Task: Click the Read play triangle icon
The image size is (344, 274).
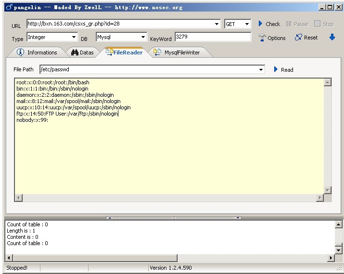Action: tap(276, 69)
